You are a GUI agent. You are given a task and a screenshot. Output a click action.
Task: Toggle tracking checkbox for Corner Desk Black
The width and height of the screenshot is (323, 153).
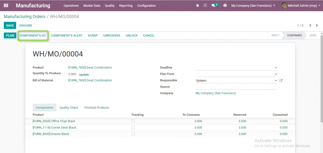pos(133,128)
